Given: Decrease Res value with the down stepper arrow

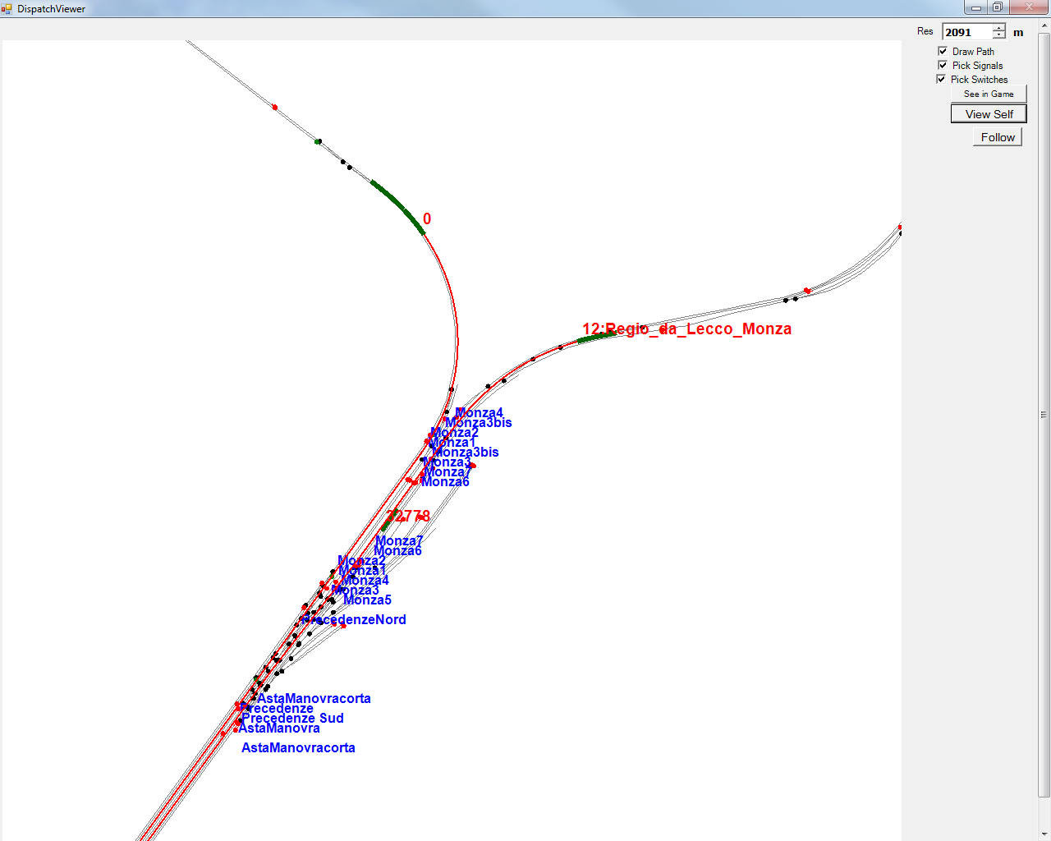Looking at the screenshot, I should pos(998,34).
